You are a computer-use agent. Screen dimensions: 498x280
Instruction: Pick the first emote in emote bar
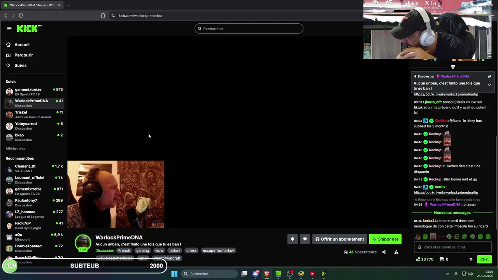coord(417,236)
